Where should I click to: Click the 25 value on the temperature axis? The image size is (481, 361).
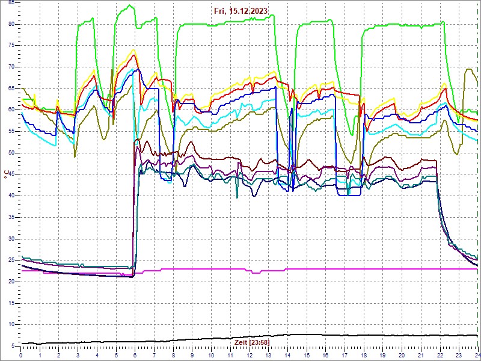[11, 261]
